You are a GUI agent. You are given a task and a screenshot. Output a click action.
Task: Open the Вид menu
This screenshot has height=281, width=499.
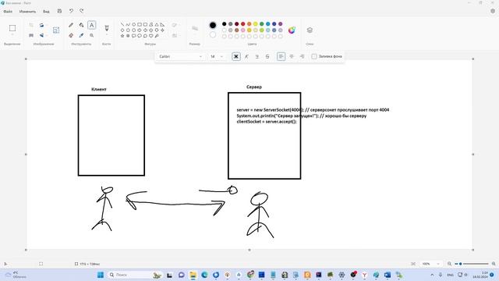pyautogui.click(x=46, y=12)
